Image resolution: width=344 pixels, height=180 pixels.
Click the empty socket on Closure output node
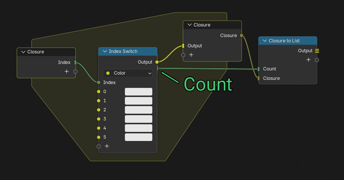coord(183,55)
